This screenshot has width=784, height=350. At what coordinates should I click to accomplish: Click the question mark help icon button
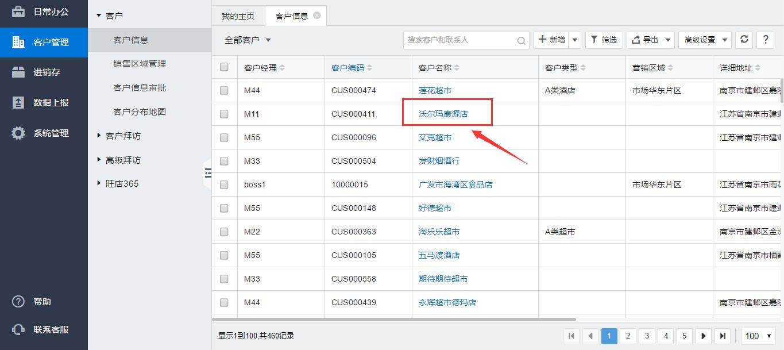(x=765, y=40)
